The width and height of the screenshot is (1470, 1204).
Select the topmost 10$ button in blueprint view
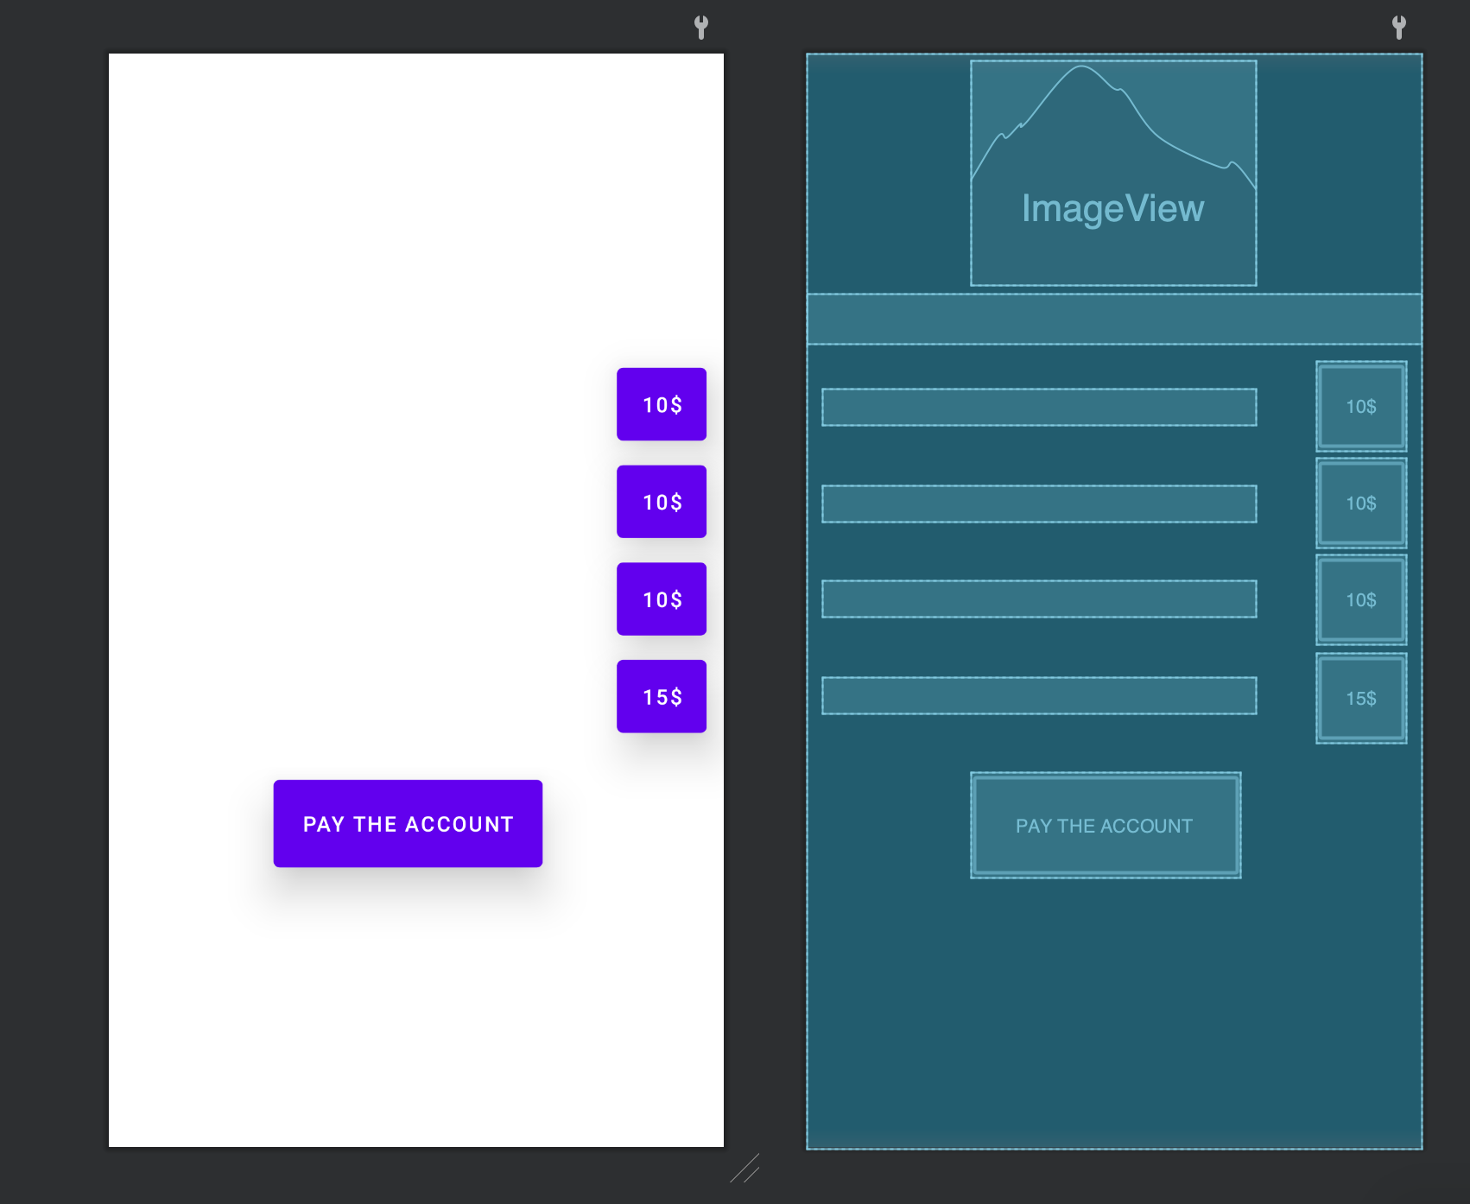1361,406
